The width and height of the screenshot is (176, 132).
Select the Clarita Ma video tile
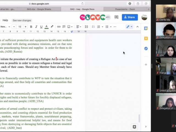click(x=166, y=13)
